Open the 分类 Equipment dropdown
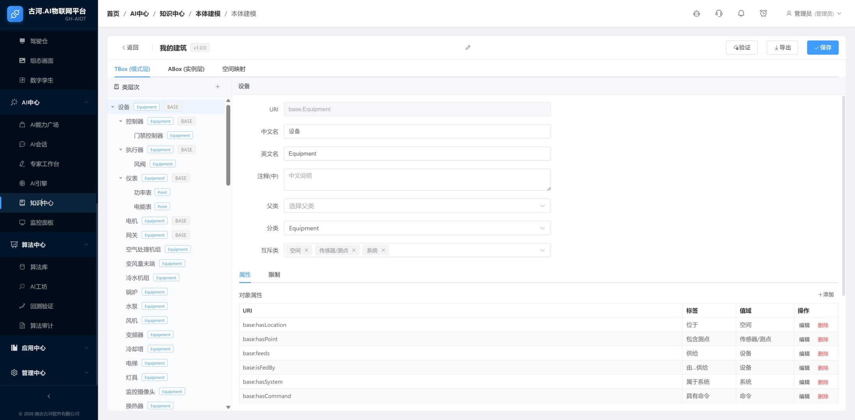The width and height of the screenshot is (855, 420). coord(417,228)
